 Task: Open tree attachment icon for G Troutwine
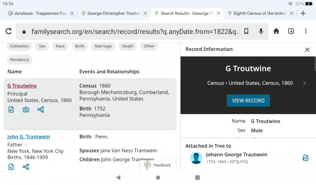coord(40,110)
